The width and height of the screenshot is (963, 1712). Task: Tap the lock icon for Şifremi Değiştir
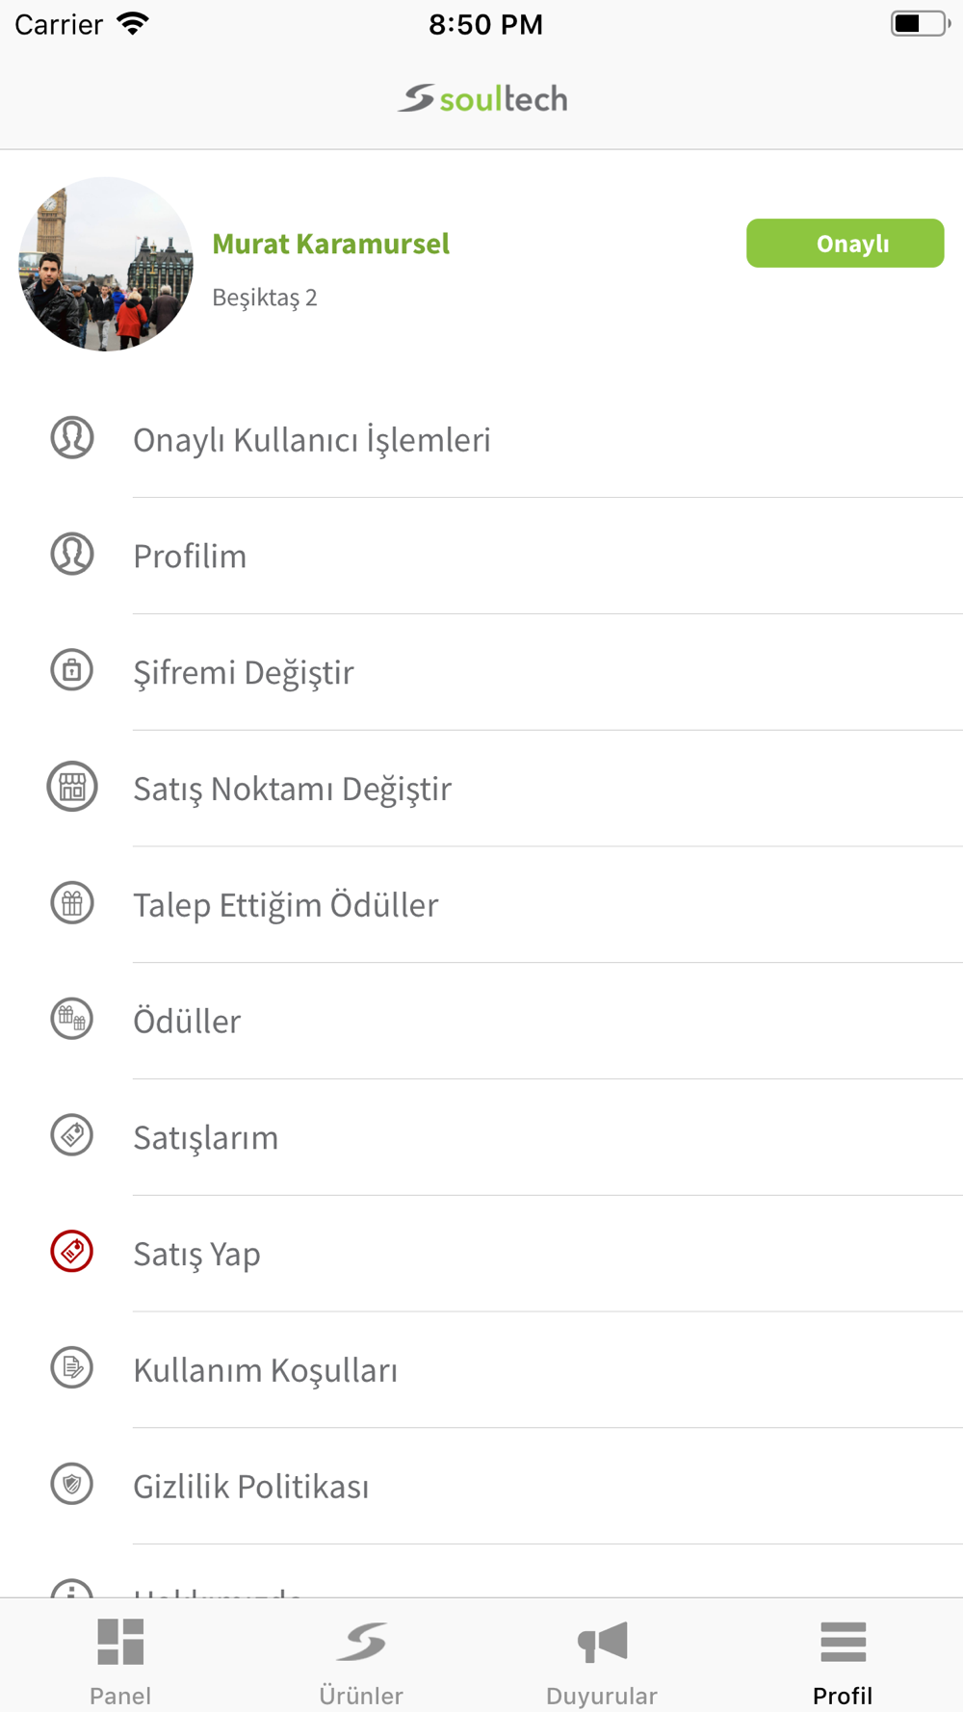click(72, 670)
